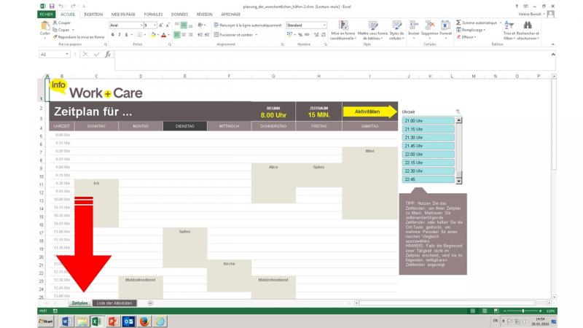Click the yellow Aktivitäten arrow button
This screenshot has width=583, height=328.
[x=369, y=112]
